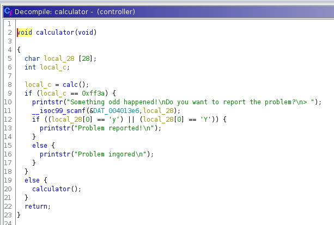Click the void return type on line 2
The height and width of the screenshot is (225, 334).
(x=25, y=33)
